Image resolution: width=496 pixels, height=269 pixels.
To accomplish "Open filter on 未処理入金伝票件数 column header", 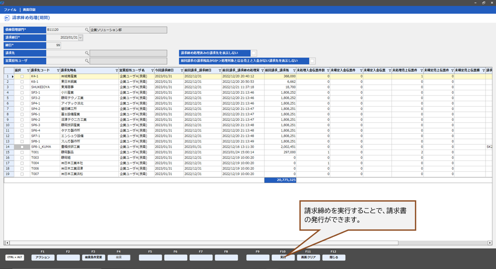I will click(328, 70).
